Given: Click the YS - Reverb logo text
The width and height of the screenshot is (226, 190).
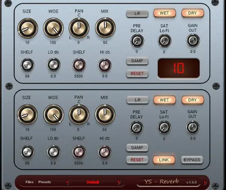Looking at the screenshot, I should pyautogui.click(x=161, y=182).
